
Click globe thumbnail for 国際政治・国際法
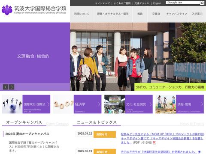(12, 104)
